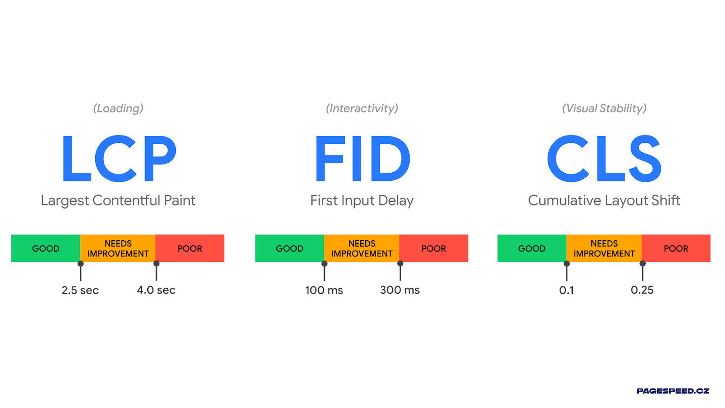
Task: Click the 4.0 sec threshold label
Action: click(x=156, y=290)
